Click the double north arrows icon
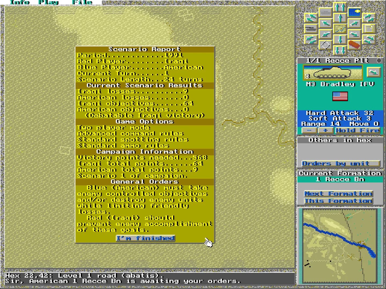 tap(340, 7)
